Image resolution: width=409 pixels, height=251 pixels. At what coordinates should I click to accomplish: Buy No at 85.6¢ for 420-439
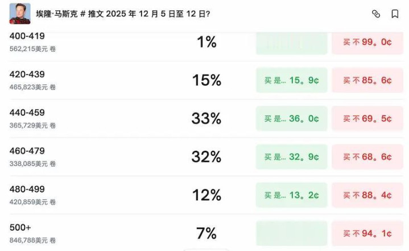[x=367, y=81]
